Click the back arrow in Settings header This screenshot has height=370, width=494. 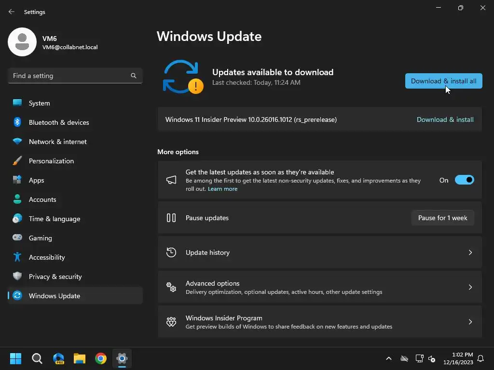point(12,12)
